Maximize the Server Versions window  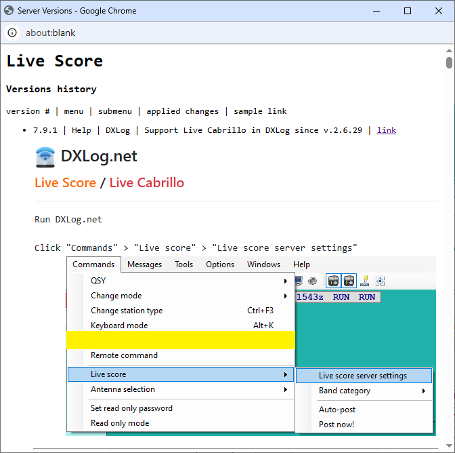click(408, 11)
